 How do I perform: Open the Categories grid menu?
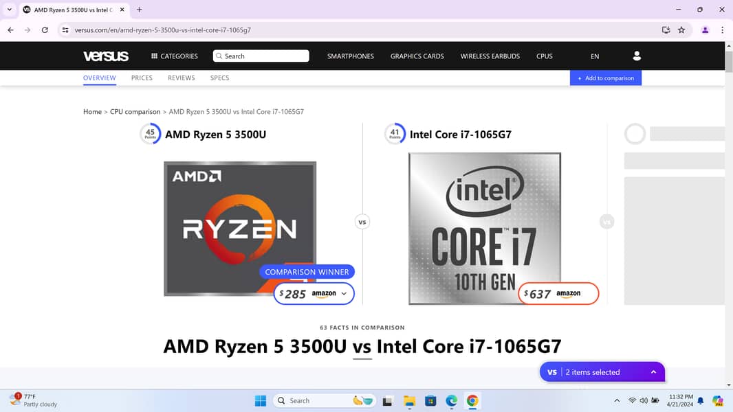(x=175, y=56)
